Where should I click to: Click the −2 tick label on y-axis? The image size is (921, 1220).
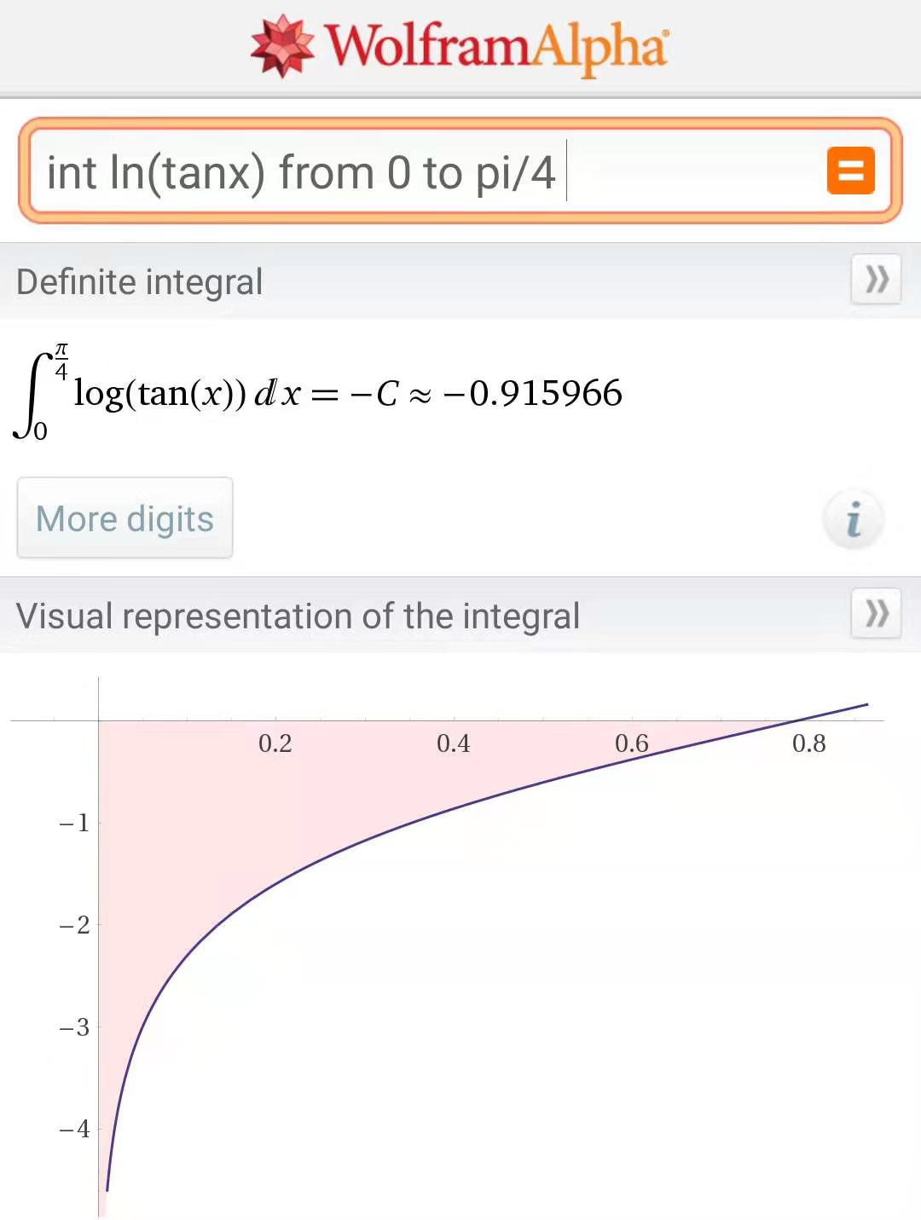[74, 925]
